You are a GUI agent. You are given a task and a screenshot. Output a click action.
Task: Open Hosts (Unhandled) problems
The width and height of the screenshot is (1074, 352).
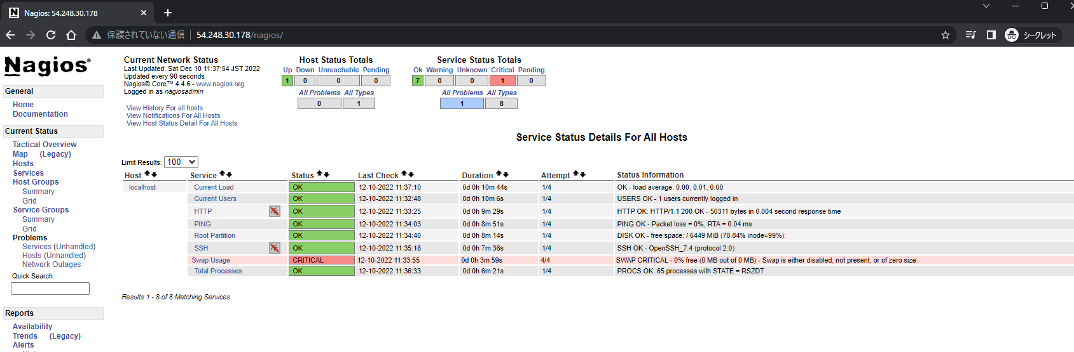click(x=54, y=256)
